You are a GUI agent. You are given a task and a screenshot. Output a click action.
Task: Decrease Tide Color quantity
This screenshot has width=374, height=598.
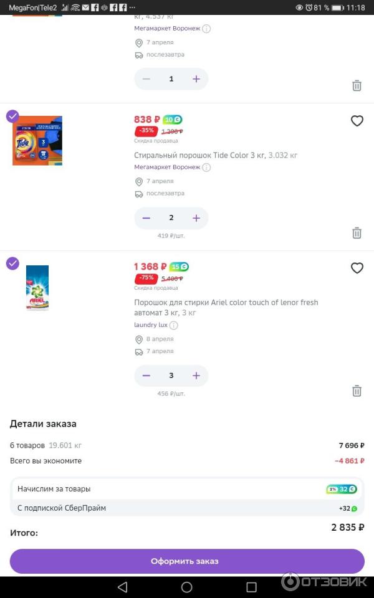(x=146, y=218)
